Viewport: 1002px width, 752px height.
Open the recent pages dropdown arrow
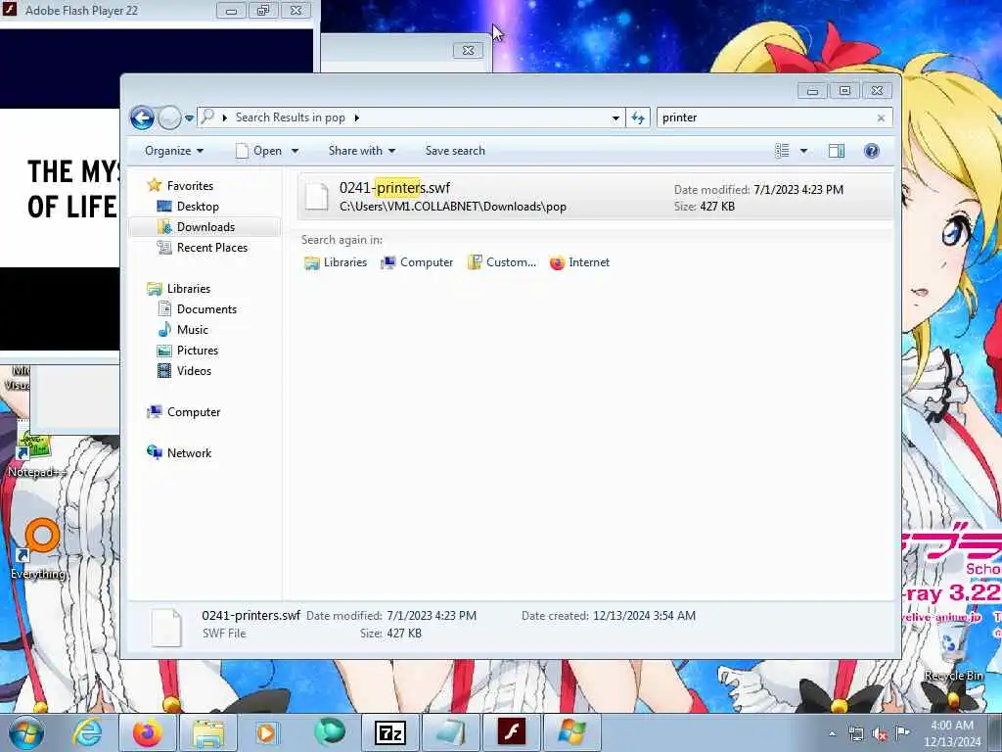[189, 118]
